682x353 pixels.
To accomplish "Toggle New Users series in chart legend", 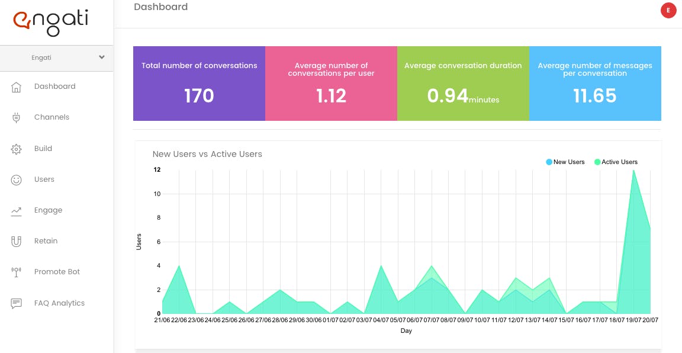I will (565, 162).
